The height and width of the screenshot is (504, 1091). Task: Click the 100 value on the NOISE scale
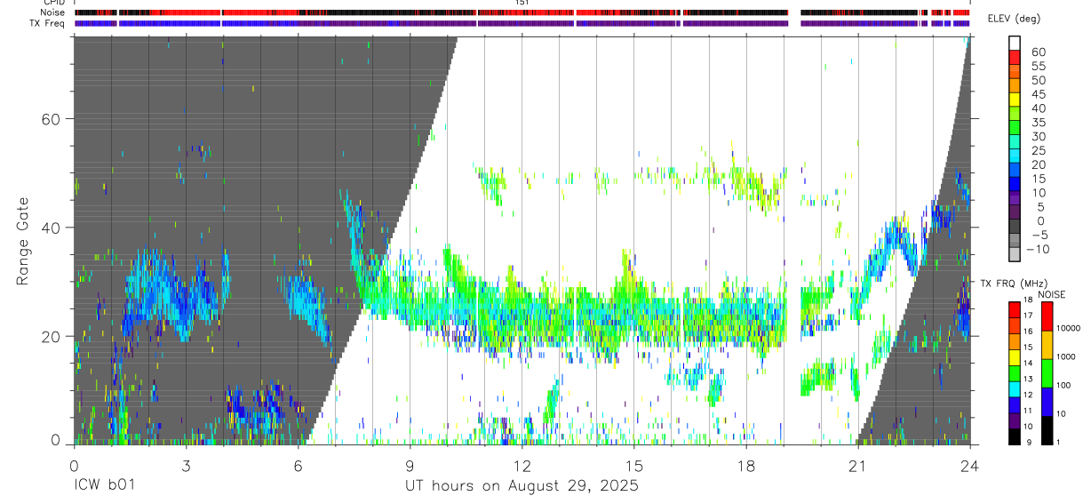coord(1063,385)
